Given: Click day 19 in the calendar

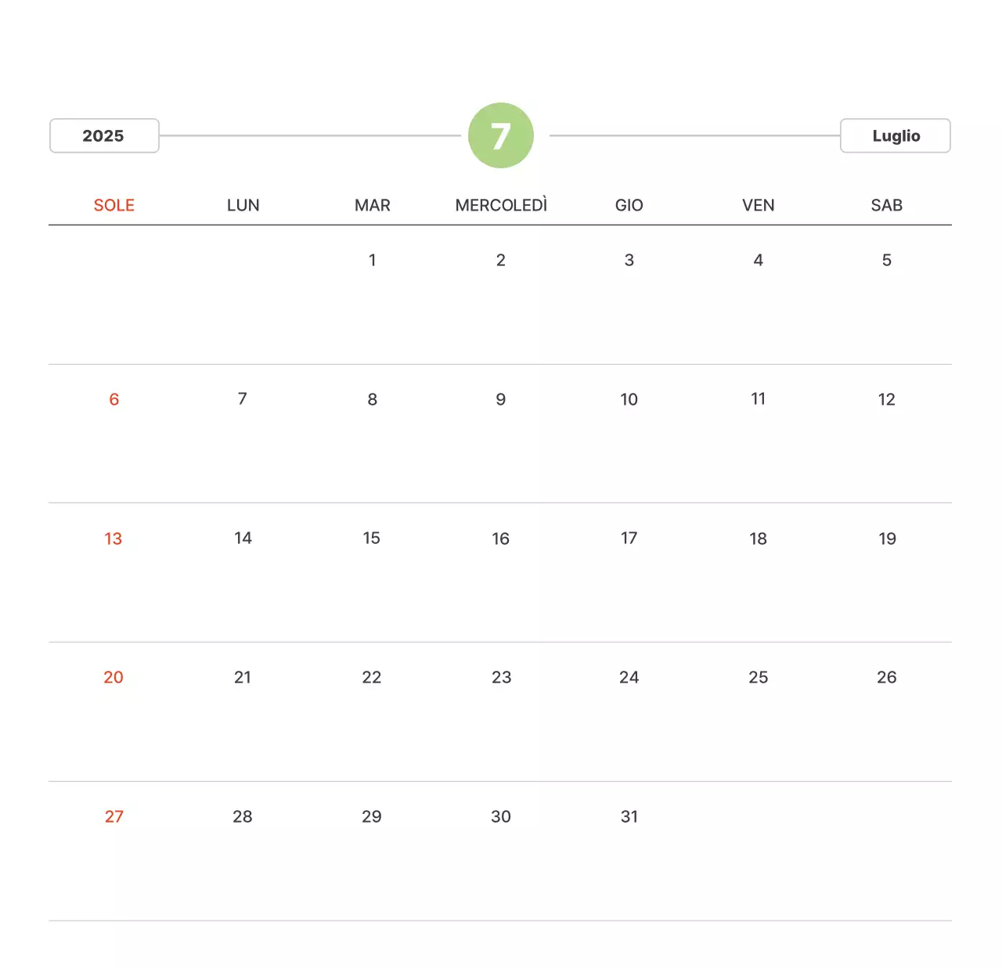Looking at the screenshot, I should 886,539.
